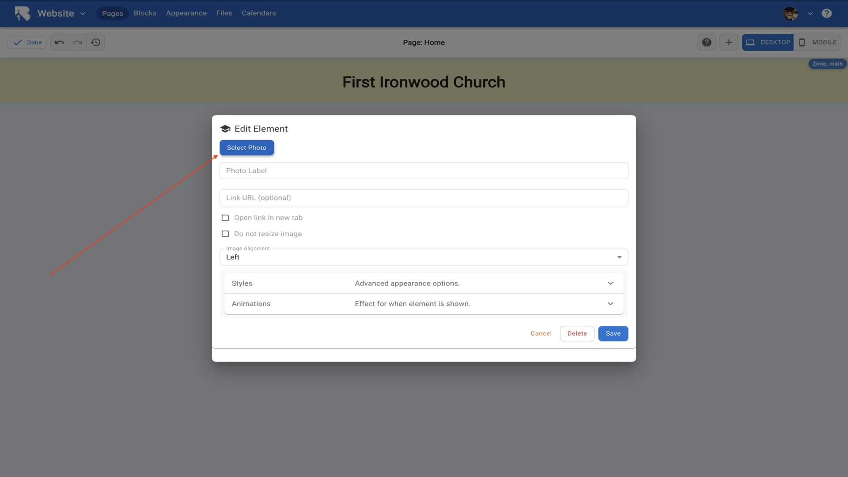Click the plus add element icon

(x=729, y=42)
